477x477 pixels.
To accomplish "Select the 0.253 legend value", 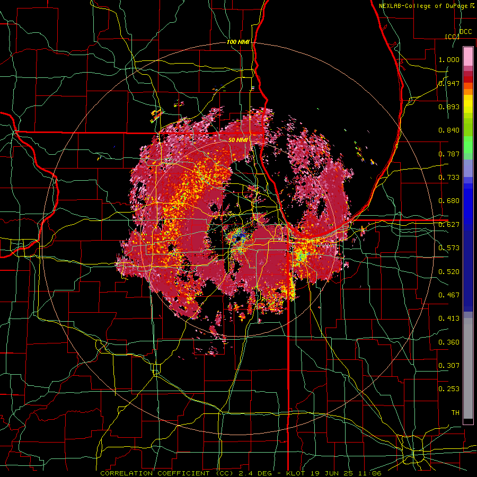I will pyautogui.click(x=449, y=389).
